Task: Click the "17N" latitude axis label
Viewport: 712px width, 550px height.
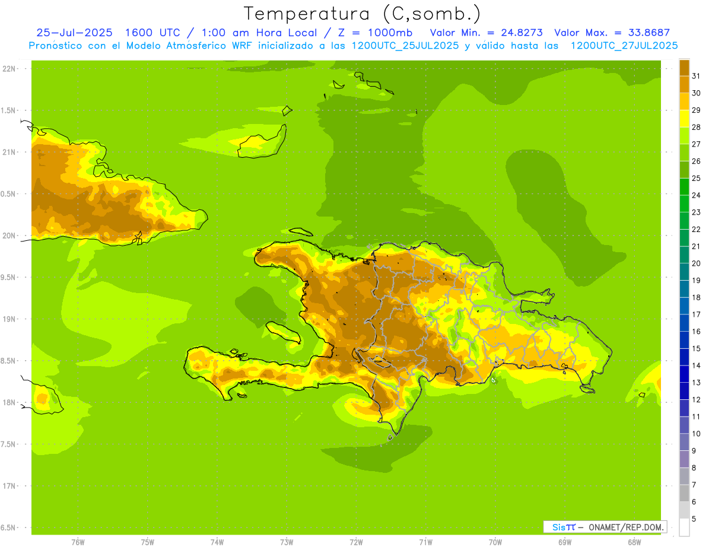Action: [x=9, y=487]
